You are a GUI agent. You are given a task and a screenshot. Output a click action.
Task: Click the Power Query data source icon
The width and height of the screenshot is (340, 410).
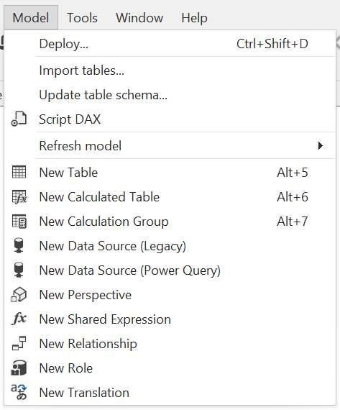[19, 270]
